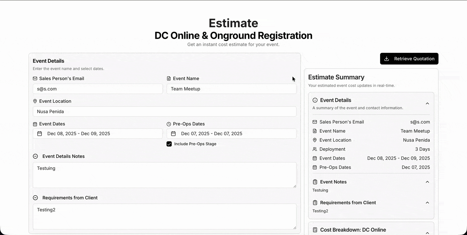Click the Event Location field with Nusa Penida
Screen dimensions: 467x235
pyautogui.click(x=164, y=112)
